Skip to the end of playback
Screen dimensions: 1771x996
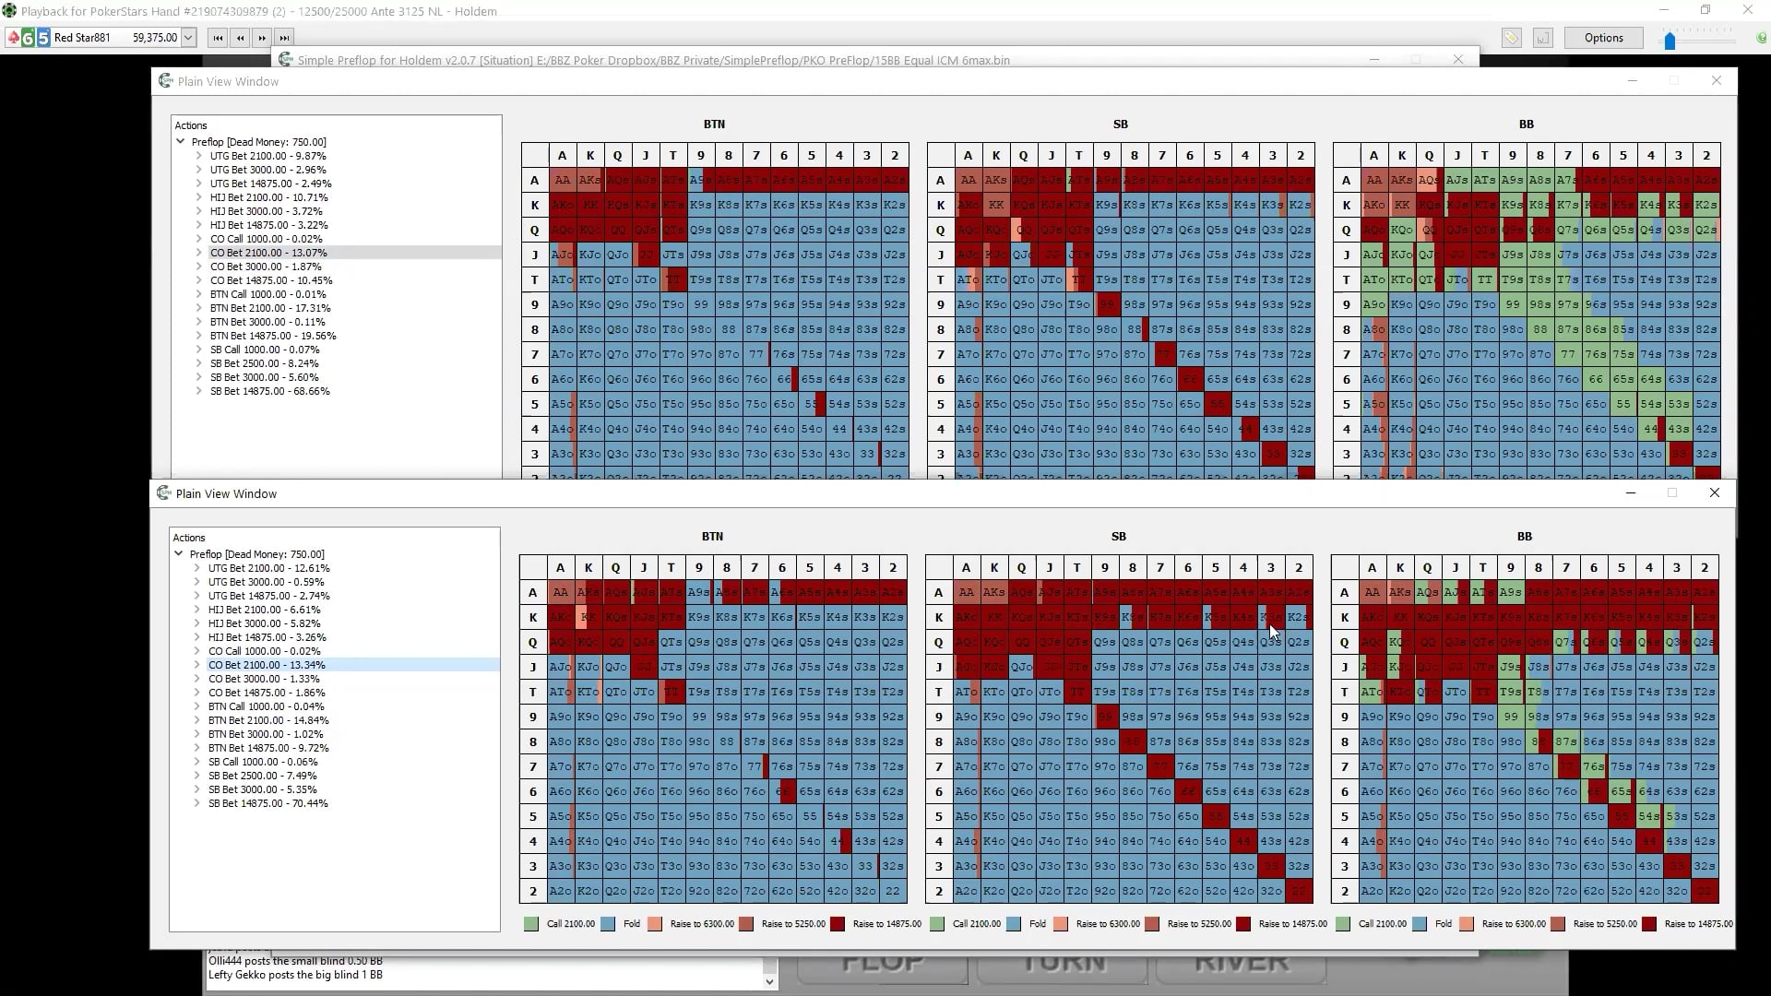coord(285,38)
